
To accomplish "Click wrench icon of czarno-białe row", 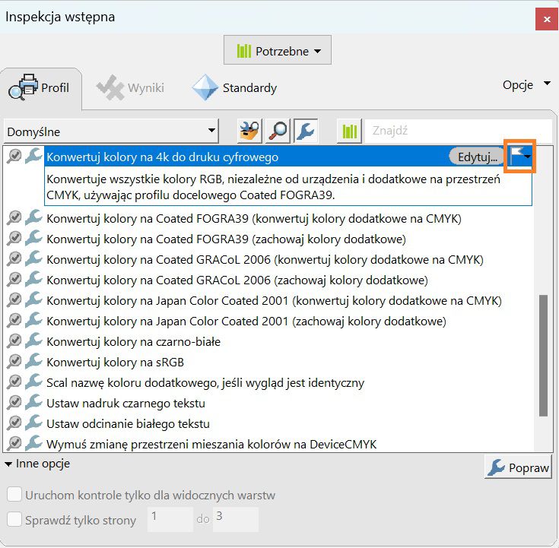I will [x=33, y=341].
